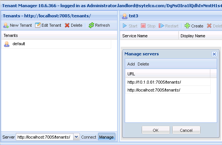222x145 pixels.
Task: Click into the Server URL input field
Action: pos(45,137)
